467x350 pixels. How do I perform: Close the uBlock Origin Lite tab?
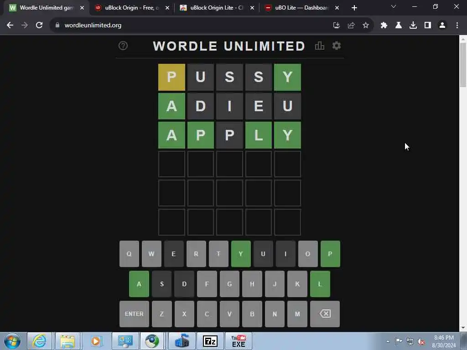(252, 8)
